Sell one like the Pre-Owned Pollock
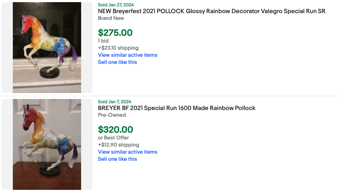 pos(117,159)
